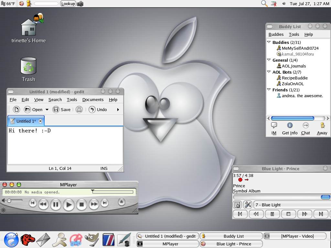The width and height of the screenshot is (331, 248).
Task: Open Buddy List Help menu
Action: pos(308,34)
